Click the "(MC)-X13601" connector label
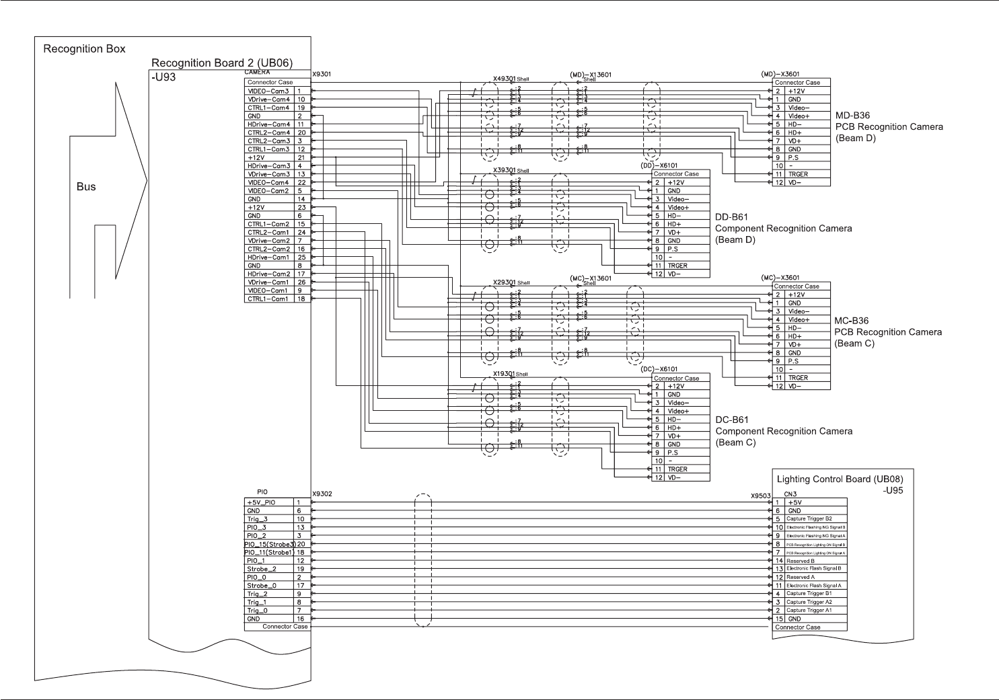Screen dimensions: 999x700 pyautogui.click(x=591, y=278)
